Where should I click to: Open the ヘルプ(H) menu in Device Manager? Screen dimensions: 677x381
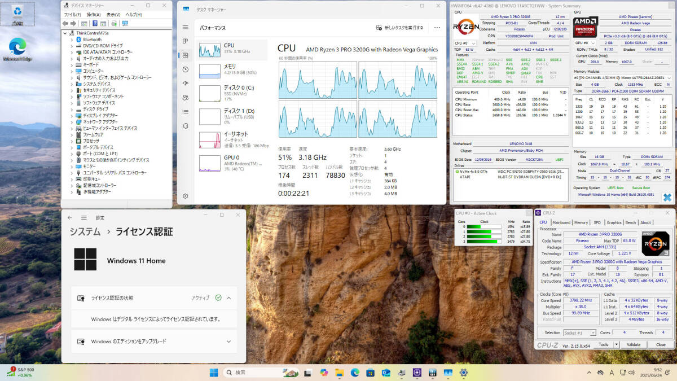tap(134, 15)
